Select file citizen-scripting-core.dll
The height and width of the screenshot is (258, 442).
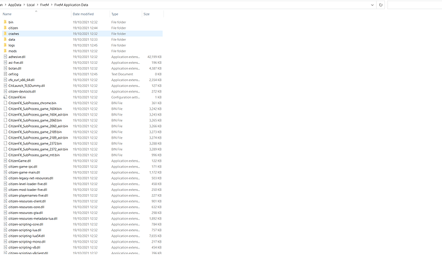pyautogui.click(x=26, y=224)
